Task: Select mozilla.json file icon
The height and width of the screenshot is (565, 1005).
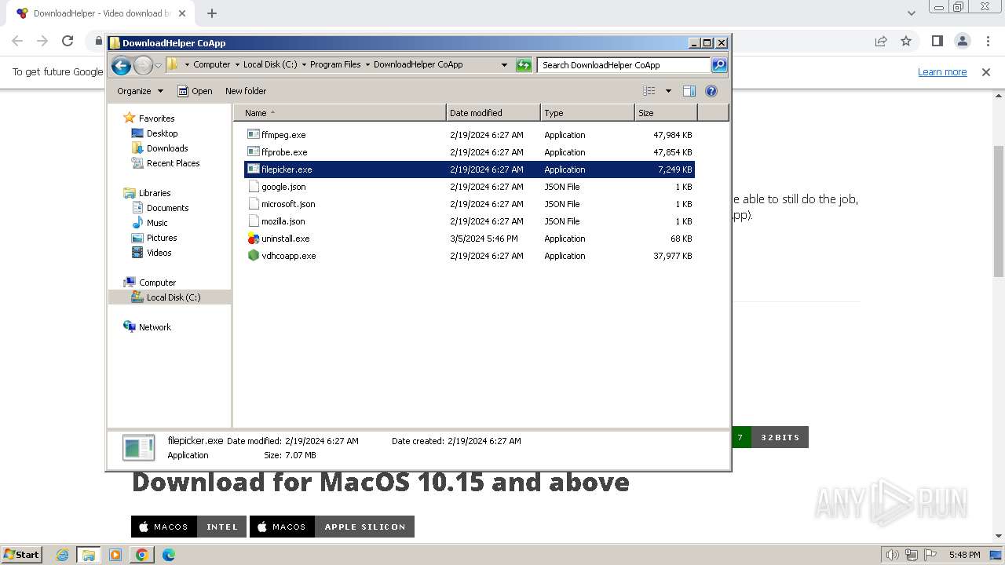Action: 254,221
